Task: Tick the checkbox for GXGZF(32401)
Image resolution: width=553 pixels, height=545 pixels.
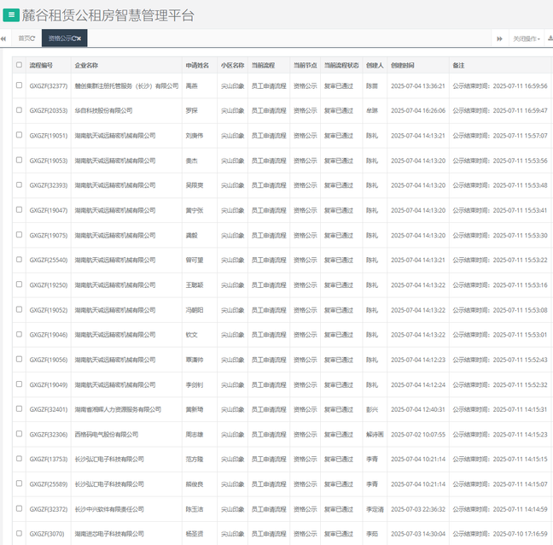Action: (x=19, y=409)
